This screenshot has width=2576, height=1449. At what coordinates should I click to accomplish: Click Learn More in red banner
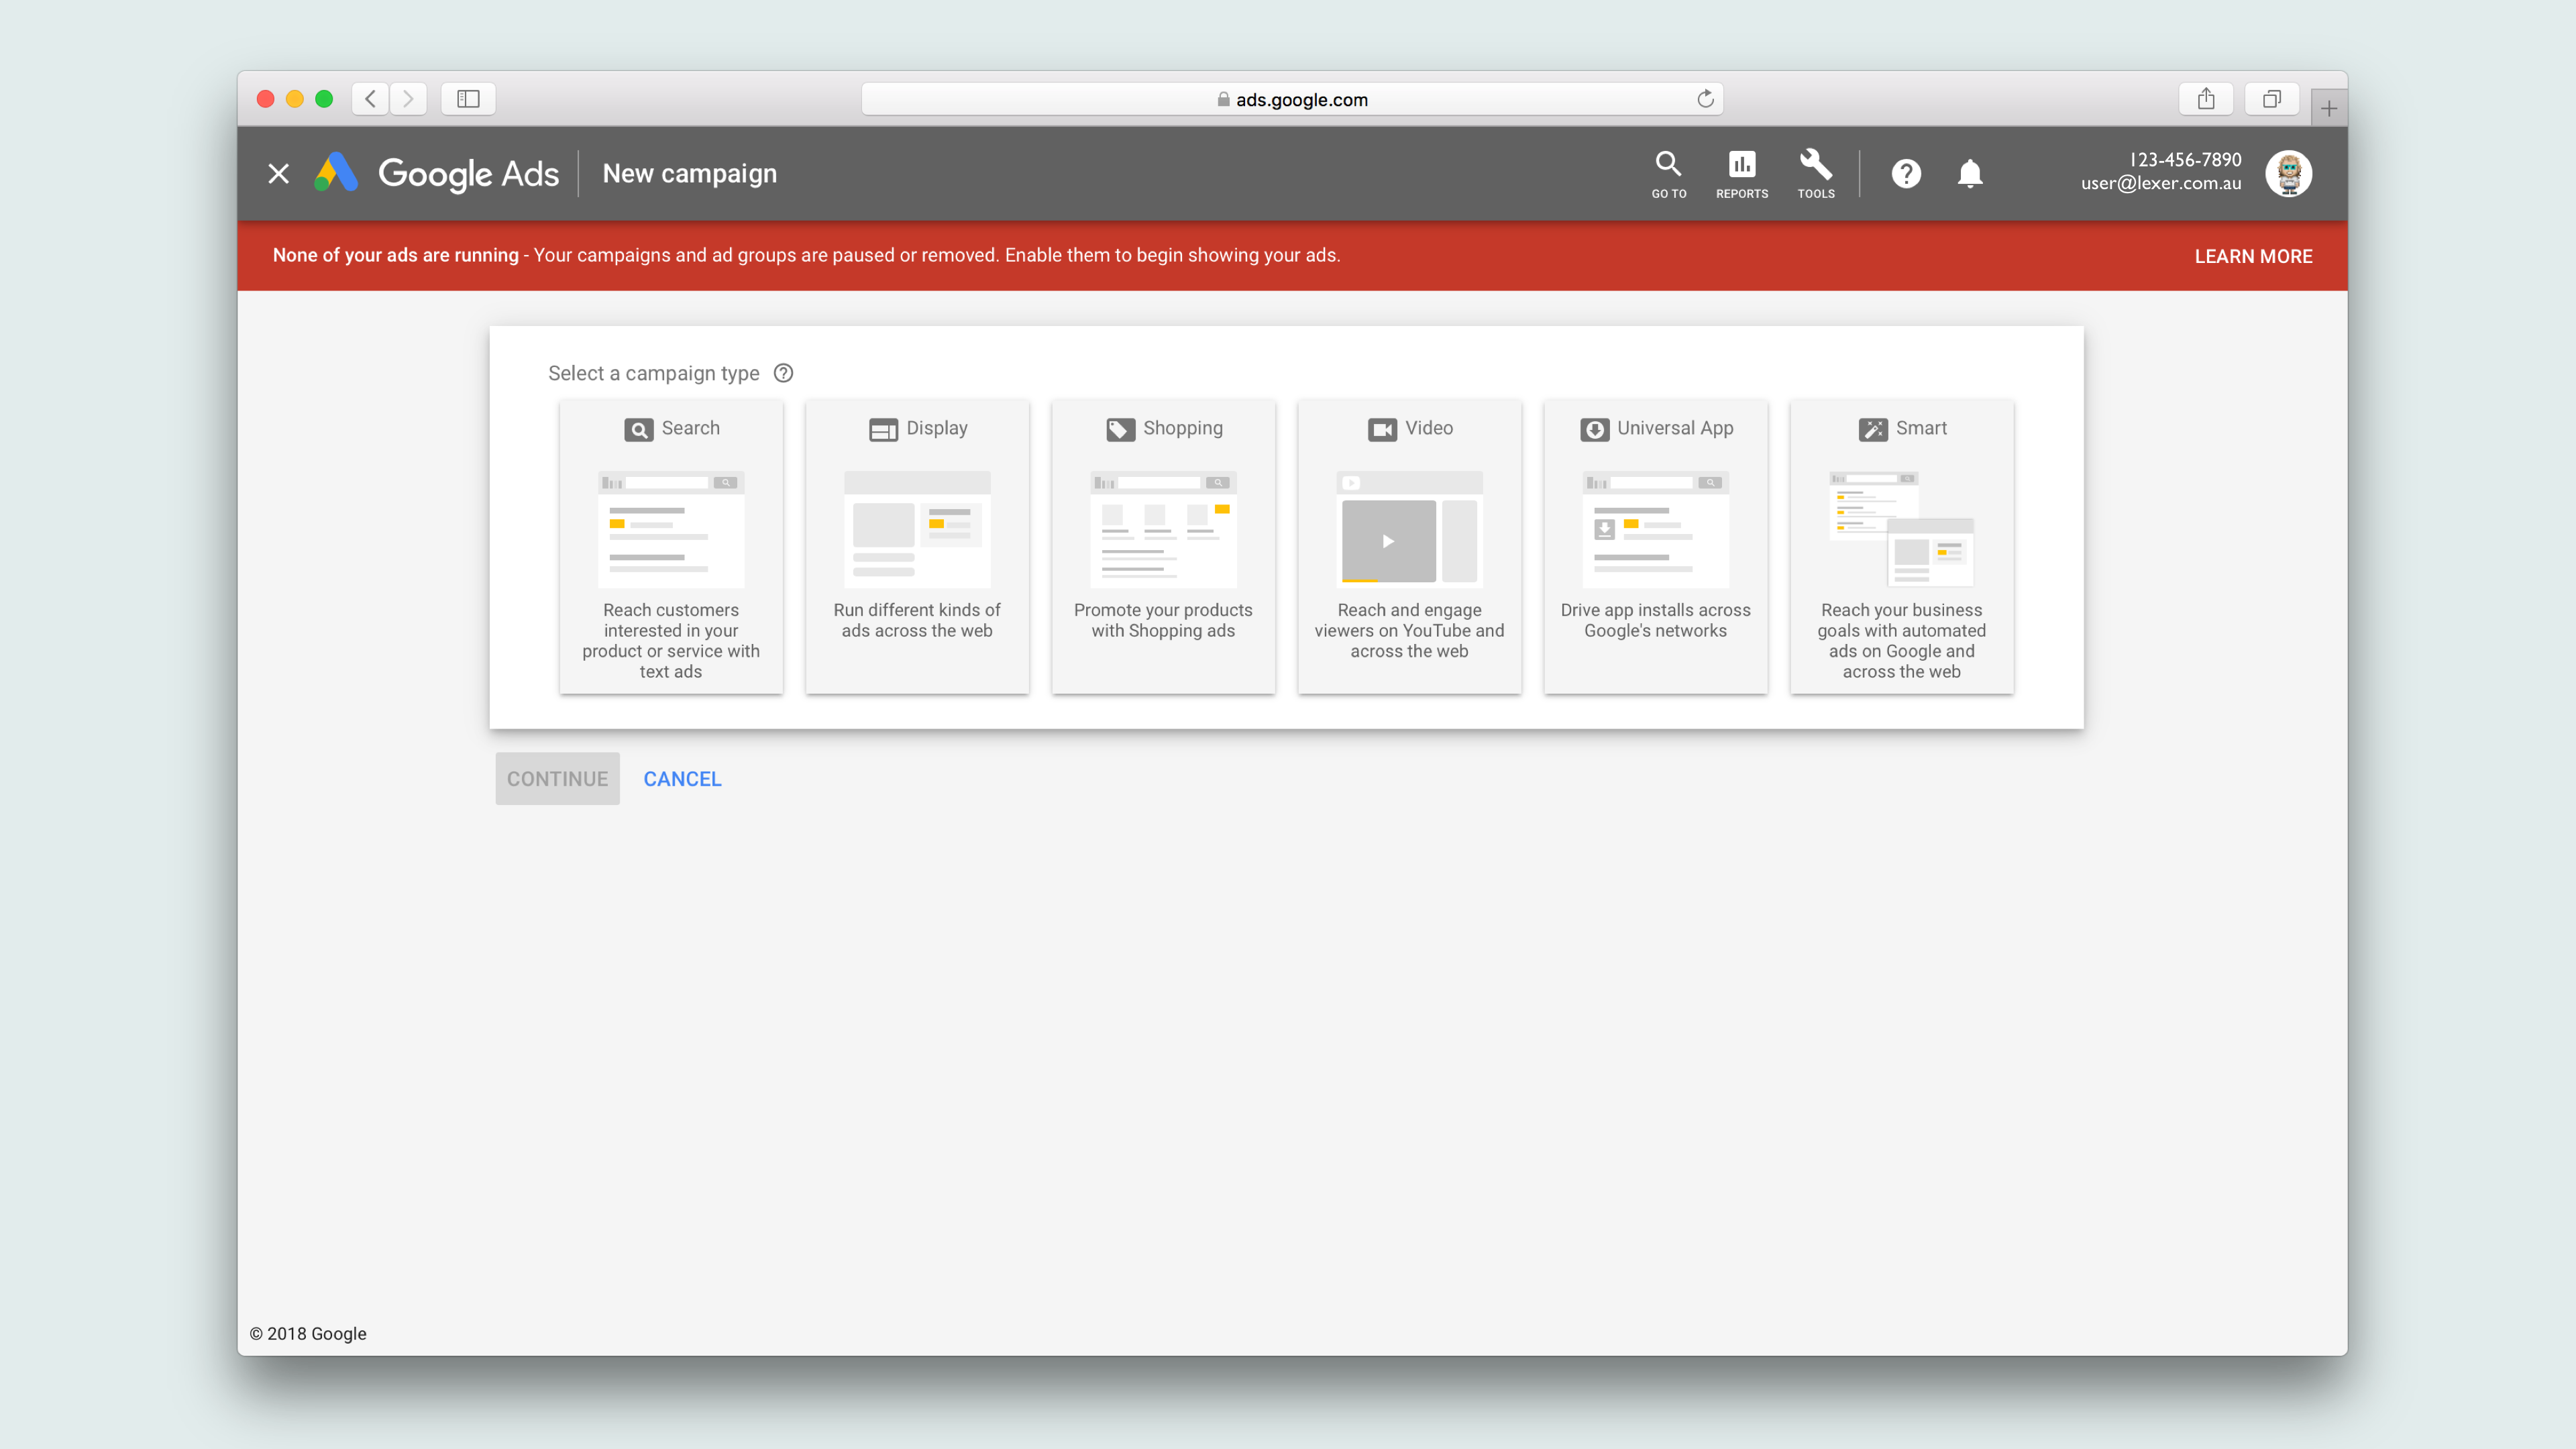[2252, 256]
